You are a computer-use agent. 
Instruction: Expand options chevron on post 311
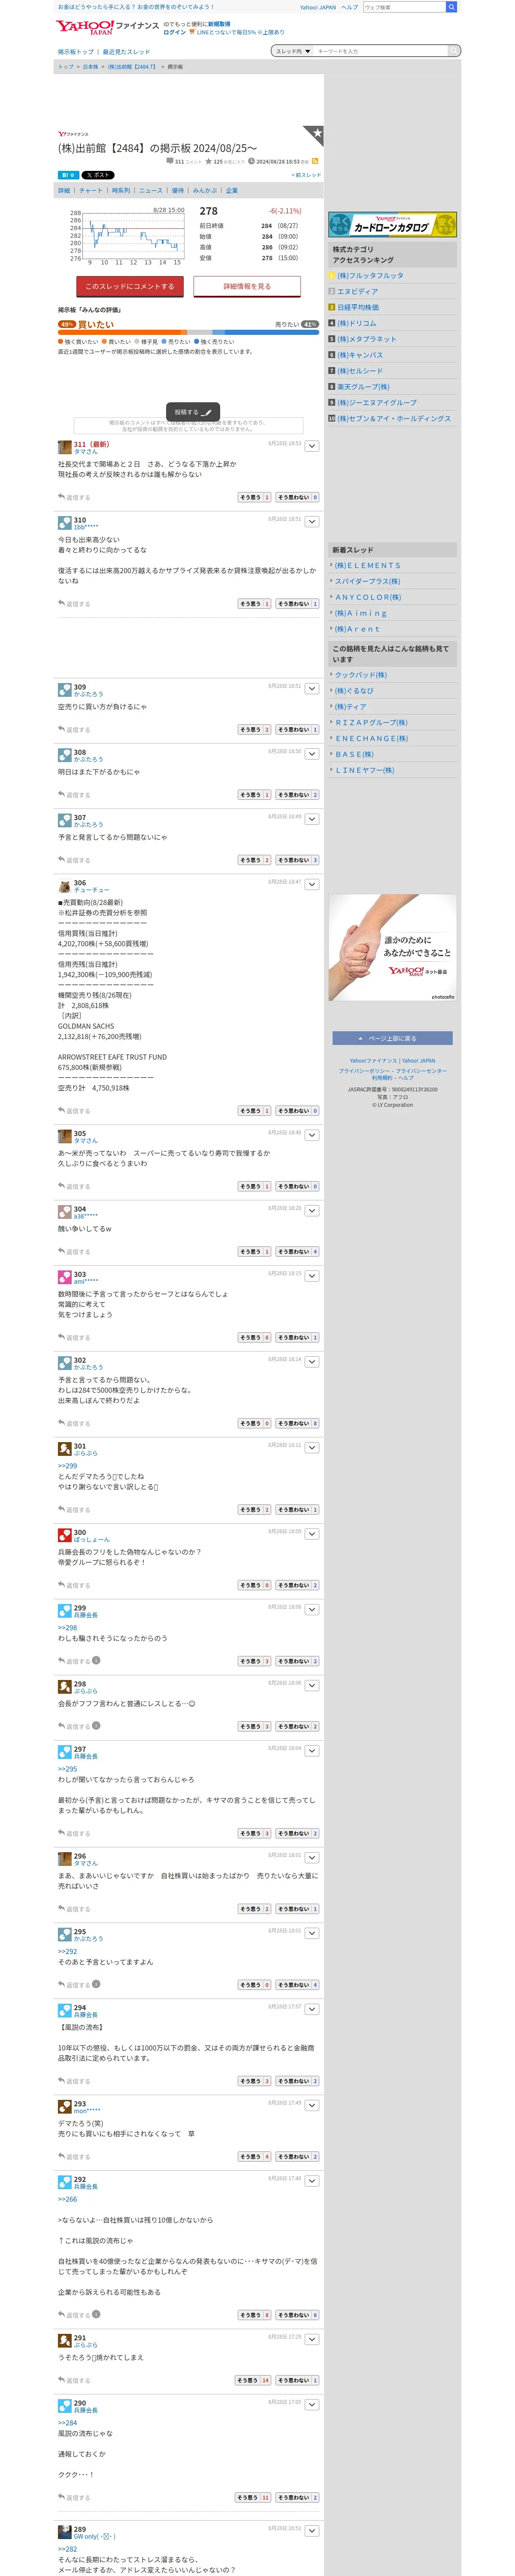coord(312,446)
